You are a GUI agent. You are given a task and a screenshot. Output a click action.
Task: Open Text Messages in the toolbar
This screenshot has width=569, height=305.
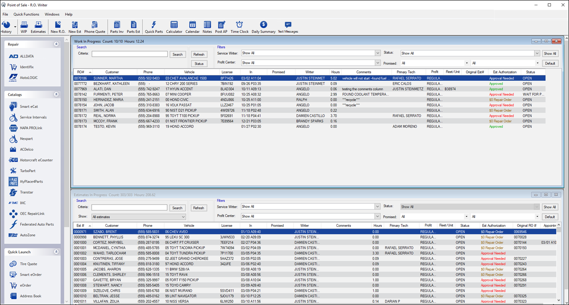288,27
